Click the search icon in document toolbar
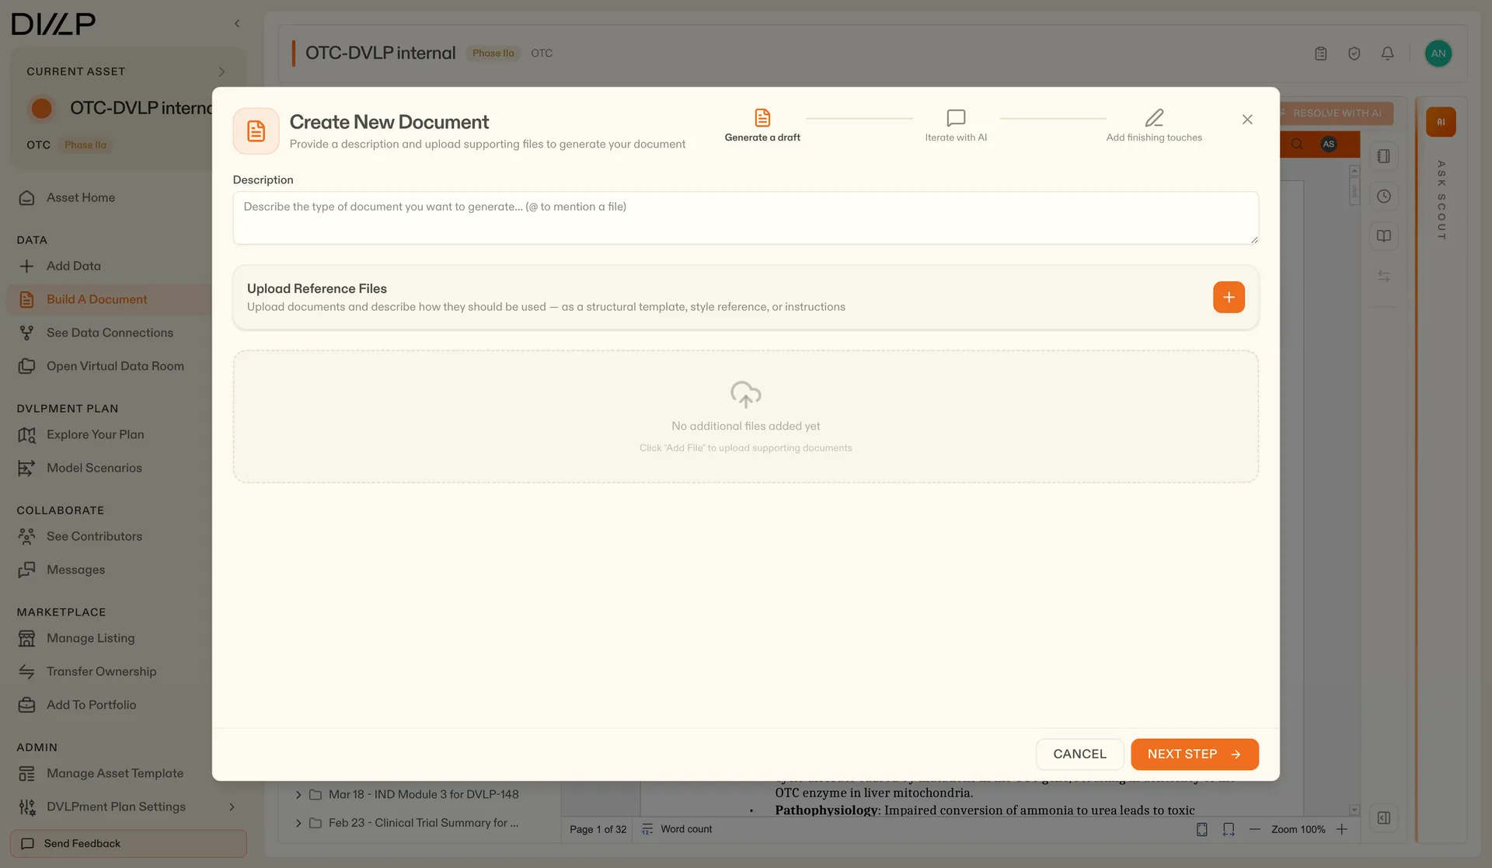Image resolution: width=1492 pixels, height=868 pixels. click(x=1297, y=144)
